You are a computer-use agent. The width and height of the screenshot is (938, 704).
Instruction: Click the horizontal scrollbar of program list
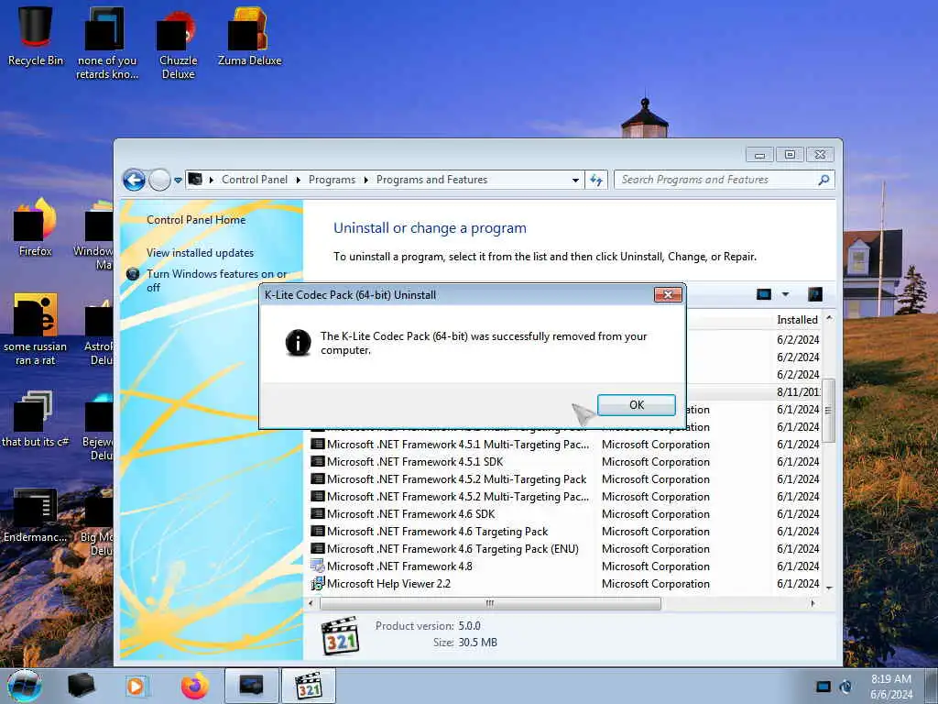490,603
